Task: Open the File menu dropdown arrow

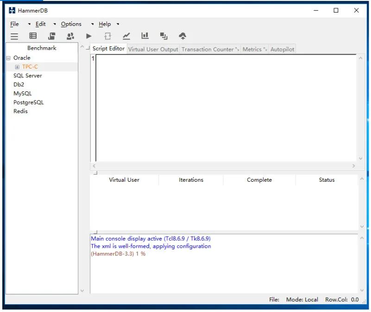Action: 29,24
